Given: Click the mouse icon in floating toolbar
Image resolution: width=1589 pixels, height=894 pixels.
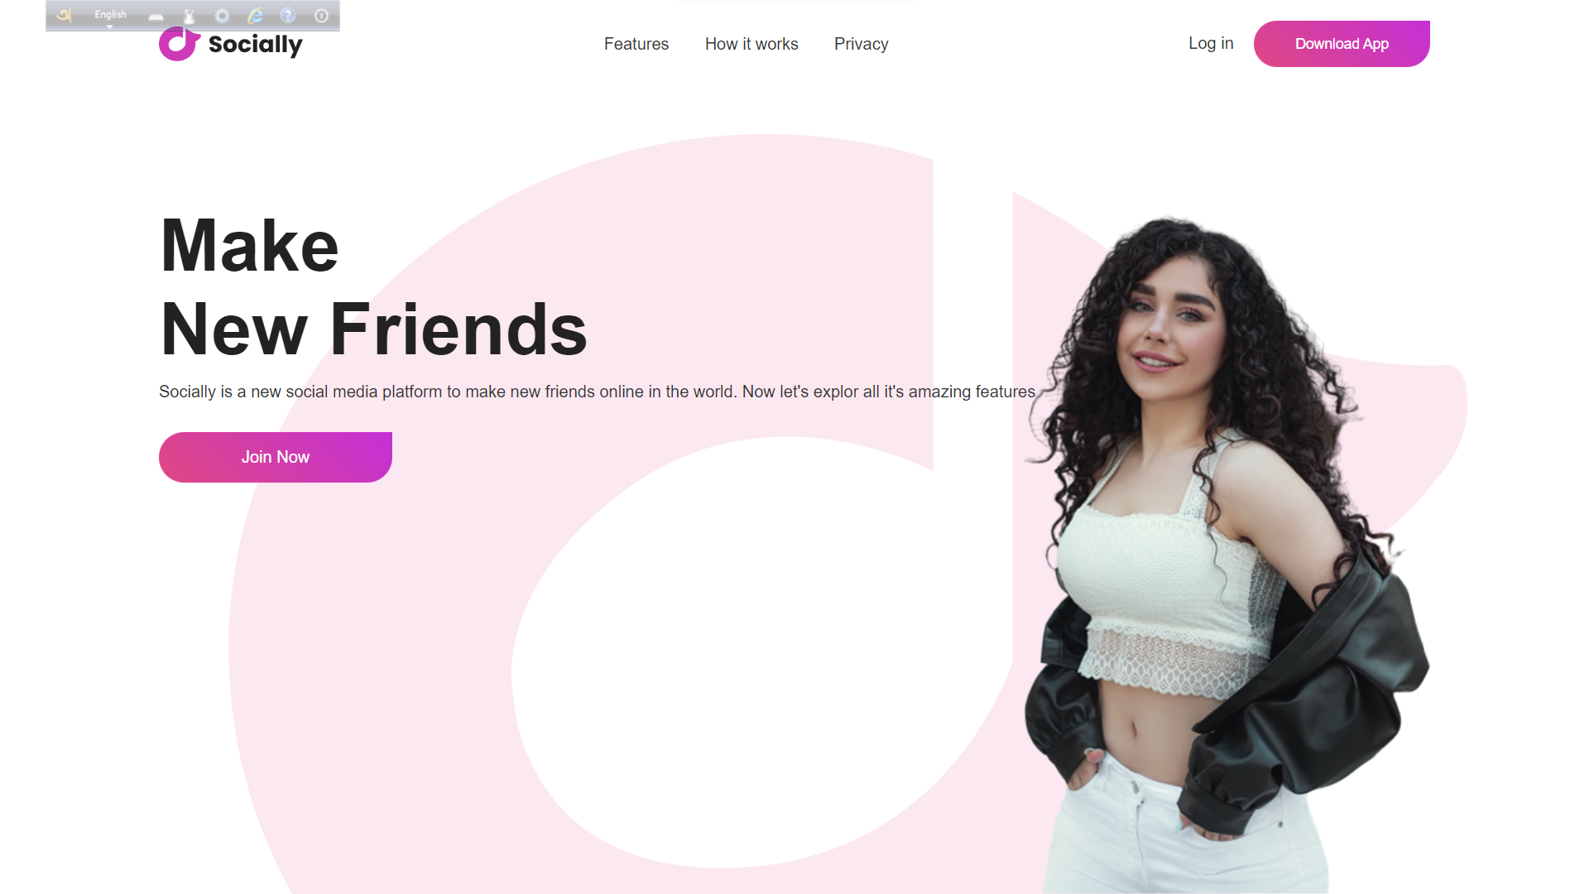Looking at the screenshot, I should [x=189, y=16].
